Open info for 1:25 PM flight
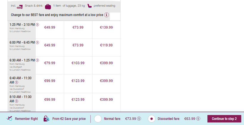The height and width of the screenshot is (125, 244). click(x=37, y=25)
